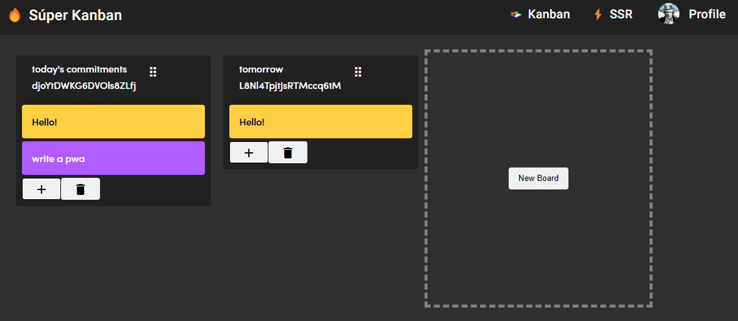
Task: Click the profile avatar picture
Action: pos(668,14)
